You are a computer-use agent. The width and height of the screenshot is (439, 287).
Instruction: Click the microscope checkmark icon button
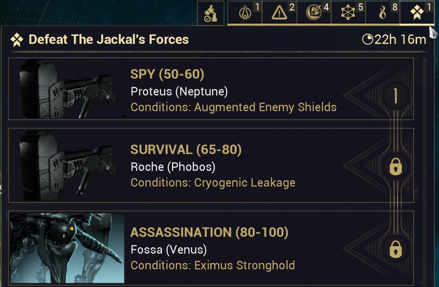[x=211, y=13]
